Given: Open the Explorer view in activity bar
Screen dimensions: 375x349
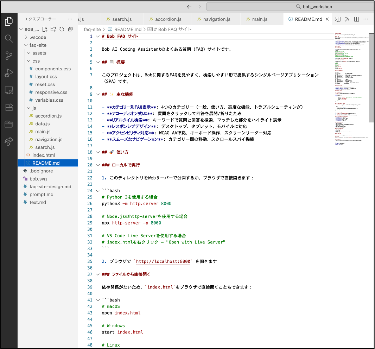Looking at the screenshot, I should point(9,21).
